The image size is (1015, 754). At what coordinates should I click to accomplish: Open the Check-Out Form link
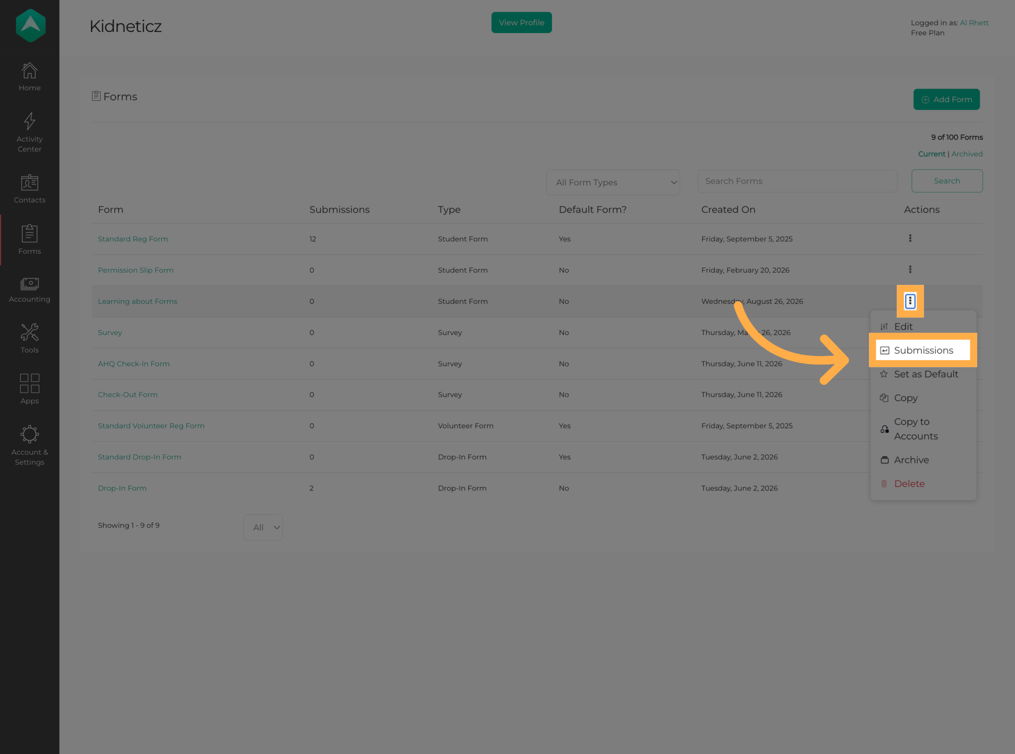[128, 395]
